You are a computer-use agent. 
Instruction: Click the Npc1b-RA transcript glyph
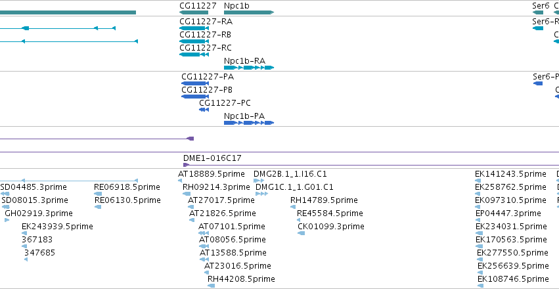[249, 68]
